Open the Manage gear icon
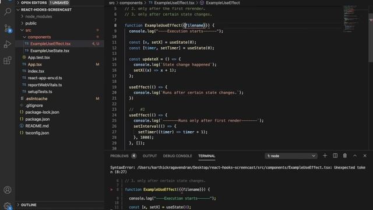Screen dimensions: 373x210 (8, 206)
